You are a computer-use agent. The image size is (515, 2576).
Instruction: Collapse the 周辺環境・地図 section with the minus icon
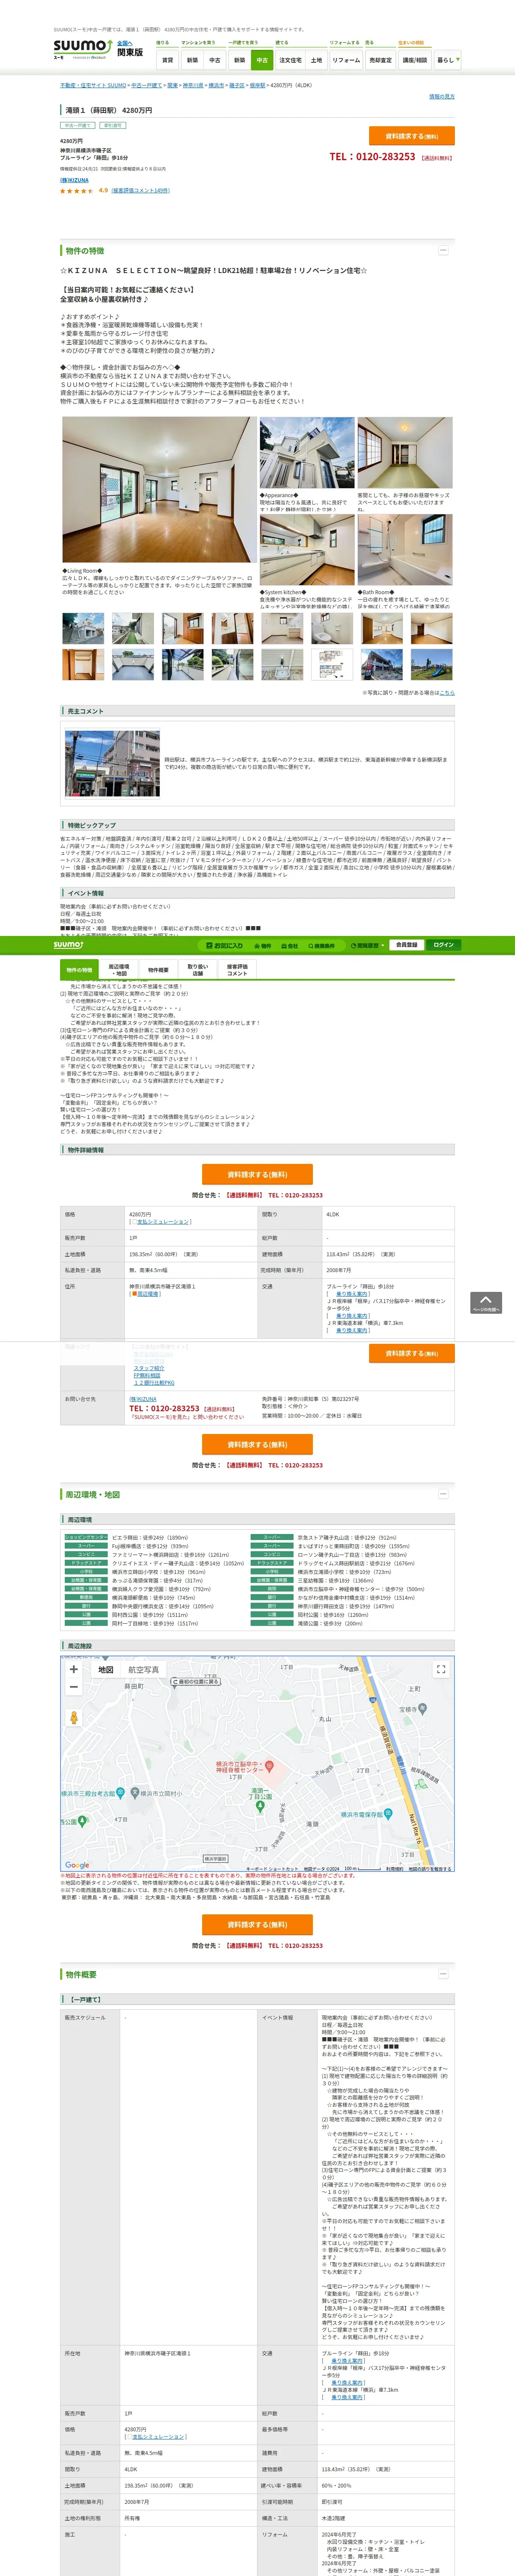tap(442, 1494)
